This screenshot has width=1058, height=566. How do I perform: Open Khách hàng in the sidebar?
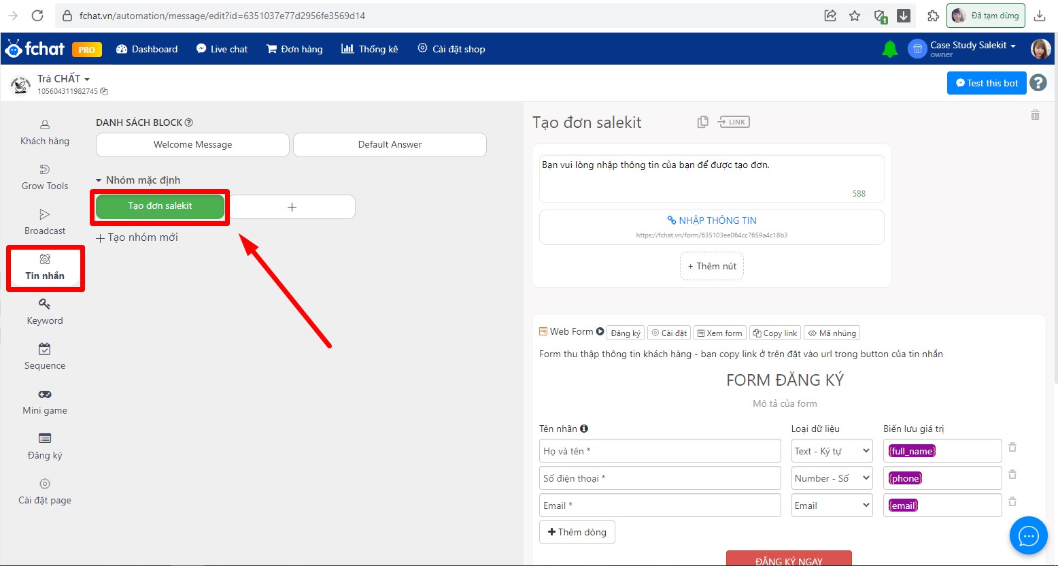coord(45,133)
